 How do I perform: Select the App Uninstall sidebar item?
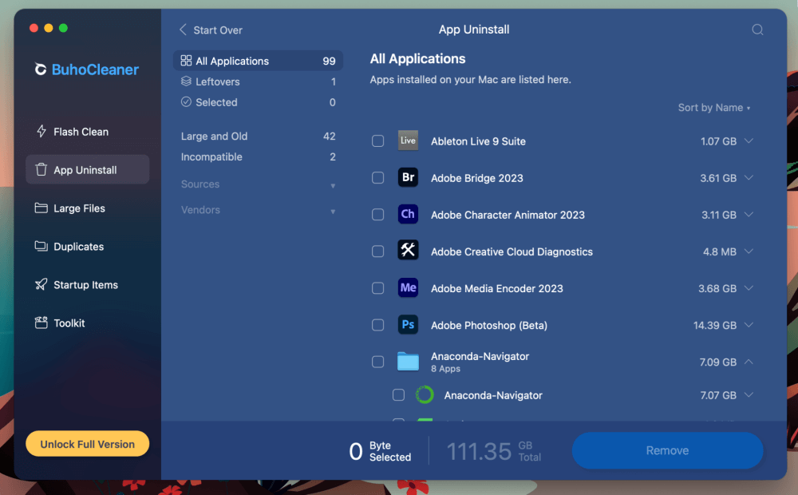point(88,169)
